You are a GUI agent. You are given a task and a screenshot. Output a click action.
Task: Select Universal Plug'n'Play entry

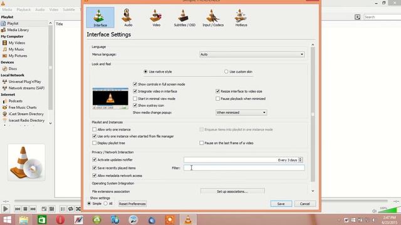24,82
